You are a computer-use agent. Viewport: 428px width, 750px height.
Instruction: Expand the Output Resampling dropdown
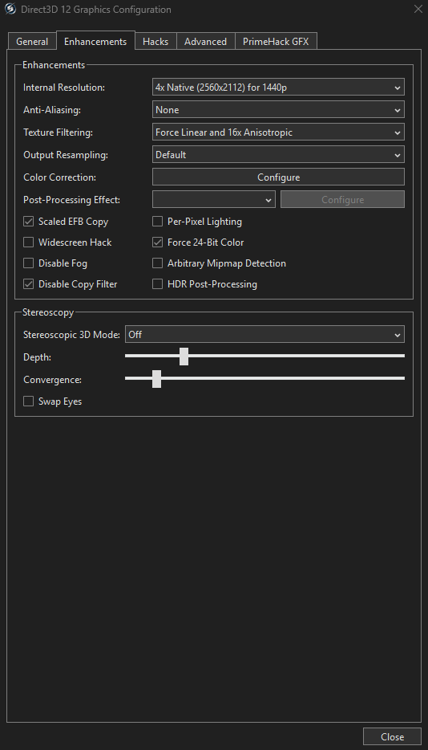coord(278,154)
